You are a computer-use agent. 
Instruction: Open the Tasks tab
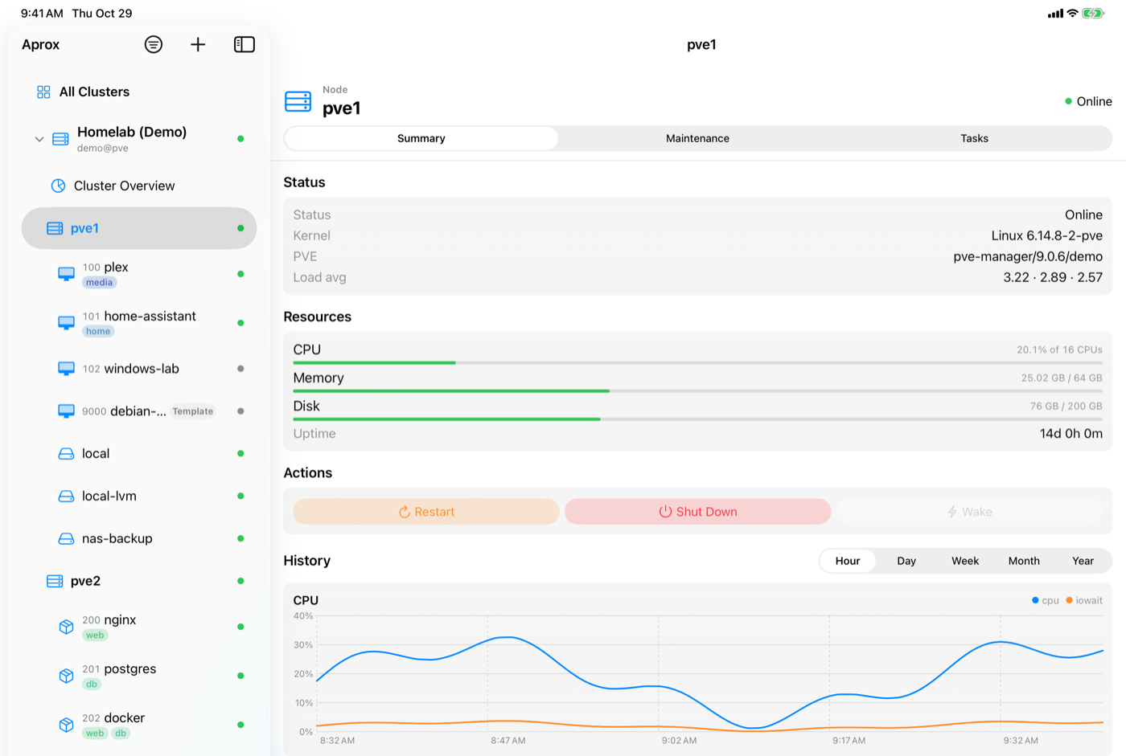tap(974, 138)
